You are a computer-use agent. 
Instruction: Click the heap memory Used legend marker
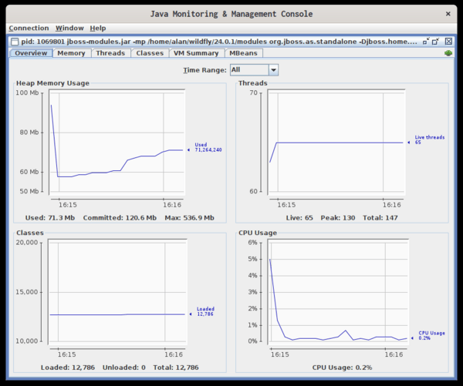coord(190,150)
